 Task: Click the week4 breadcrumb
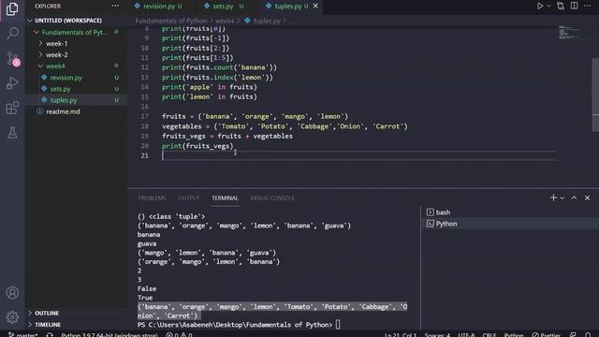[225, 21]
